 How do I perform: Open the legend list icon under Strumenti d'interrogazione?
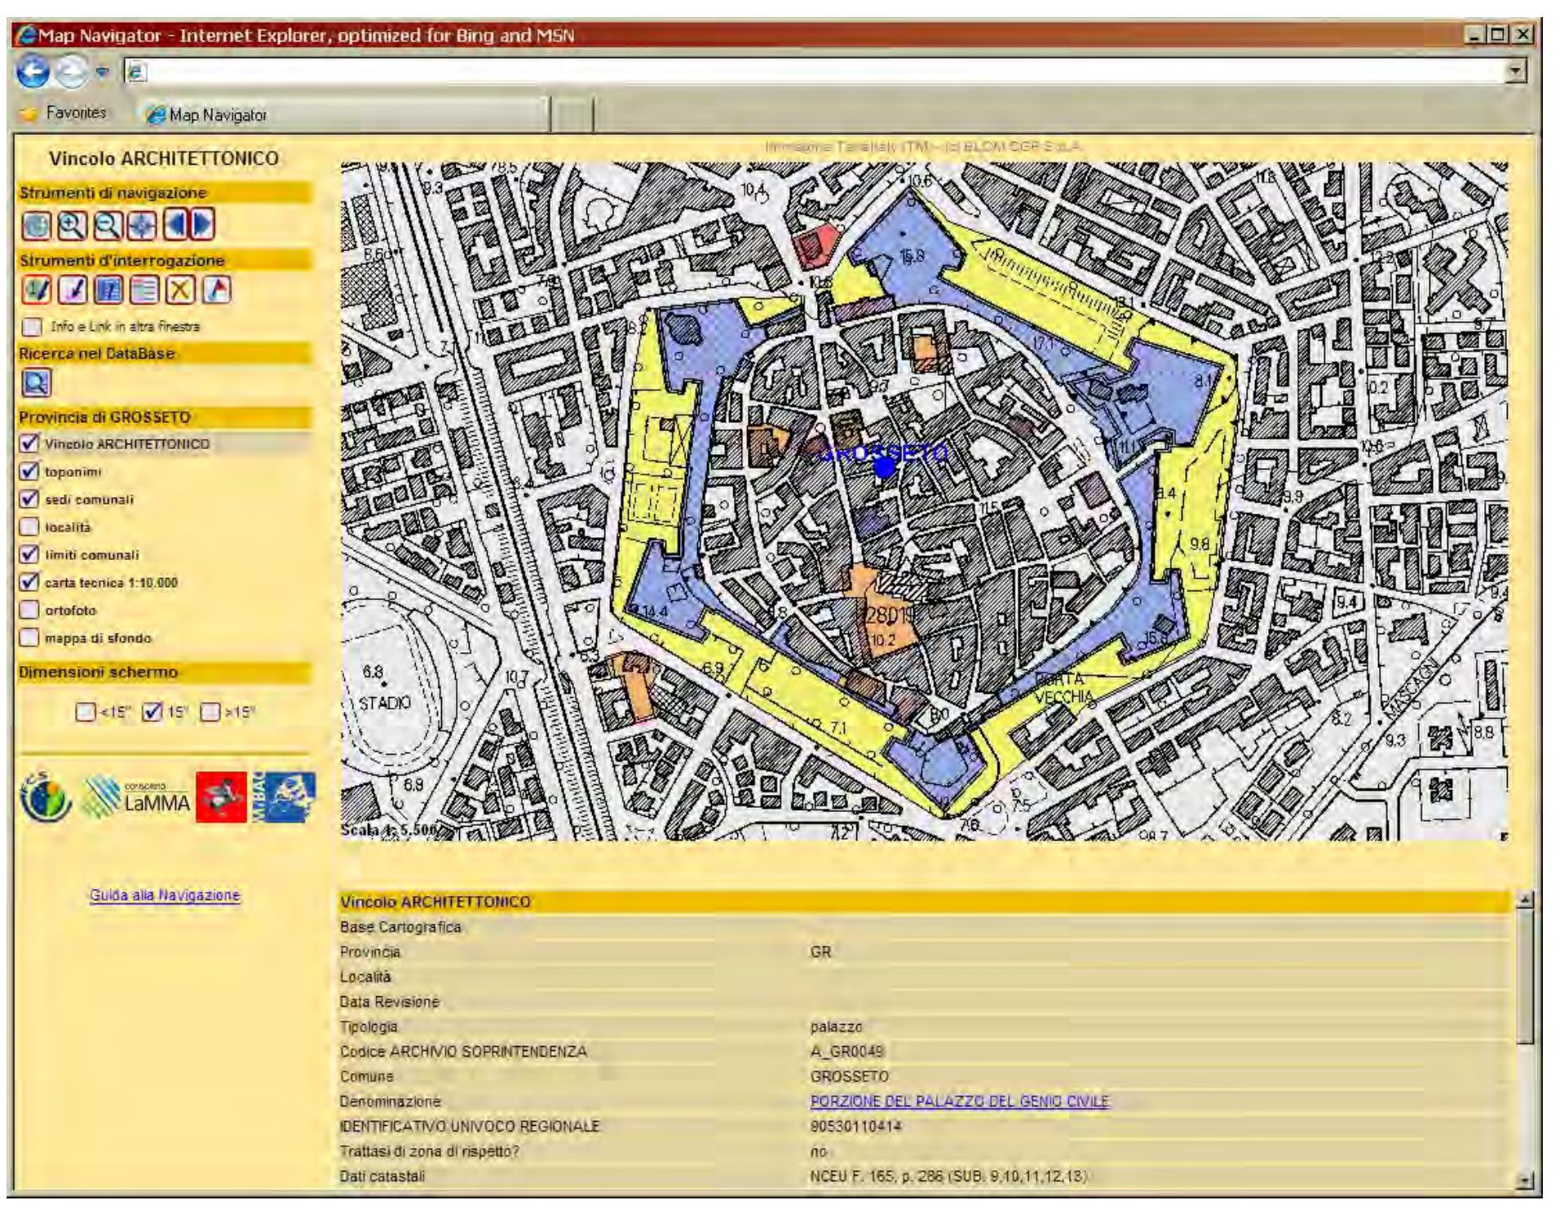(143, 291)
